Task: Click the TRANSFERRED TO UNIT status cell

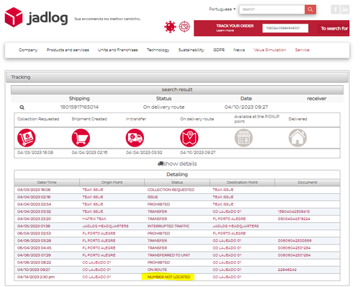Action: tap(168, 255)
